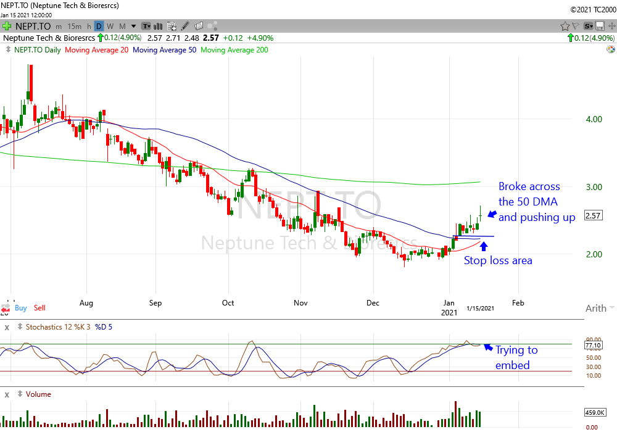The image size is (617, 432).
Task: Click the 1/15/2021 date marker
Action: click(x=480, y=308)
